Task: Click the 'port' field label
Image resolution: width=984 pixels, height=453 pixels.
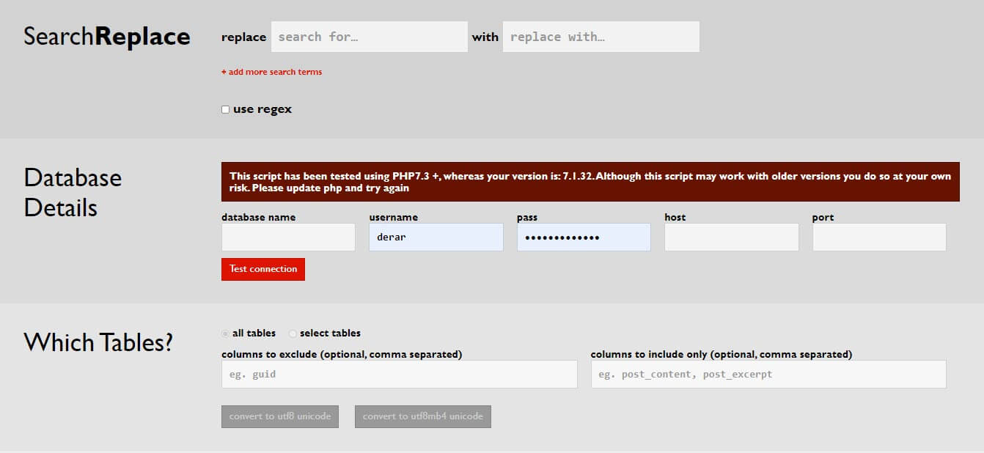Action: click(823, 218)
